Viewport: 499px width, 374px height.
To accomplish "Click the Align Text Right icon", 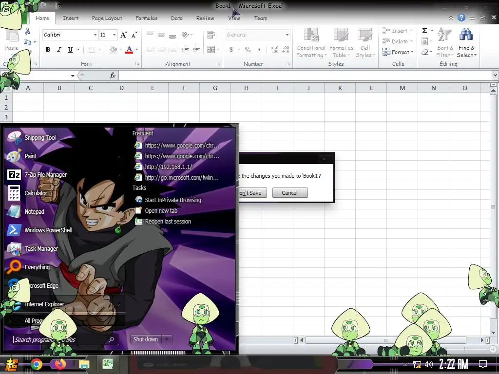I will (x=173, y=49).
